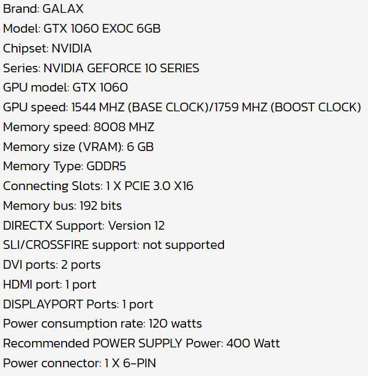This screenshot has height=376, width=368.
Task: Click the SLI/CROSSFIRE support line
Action: point(114,245)
